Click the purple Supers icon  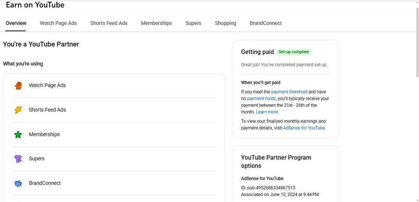coord(18,159)
